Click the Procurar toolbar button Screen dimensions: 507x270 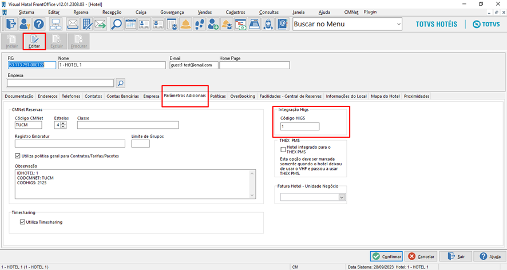tap(79, 41)
